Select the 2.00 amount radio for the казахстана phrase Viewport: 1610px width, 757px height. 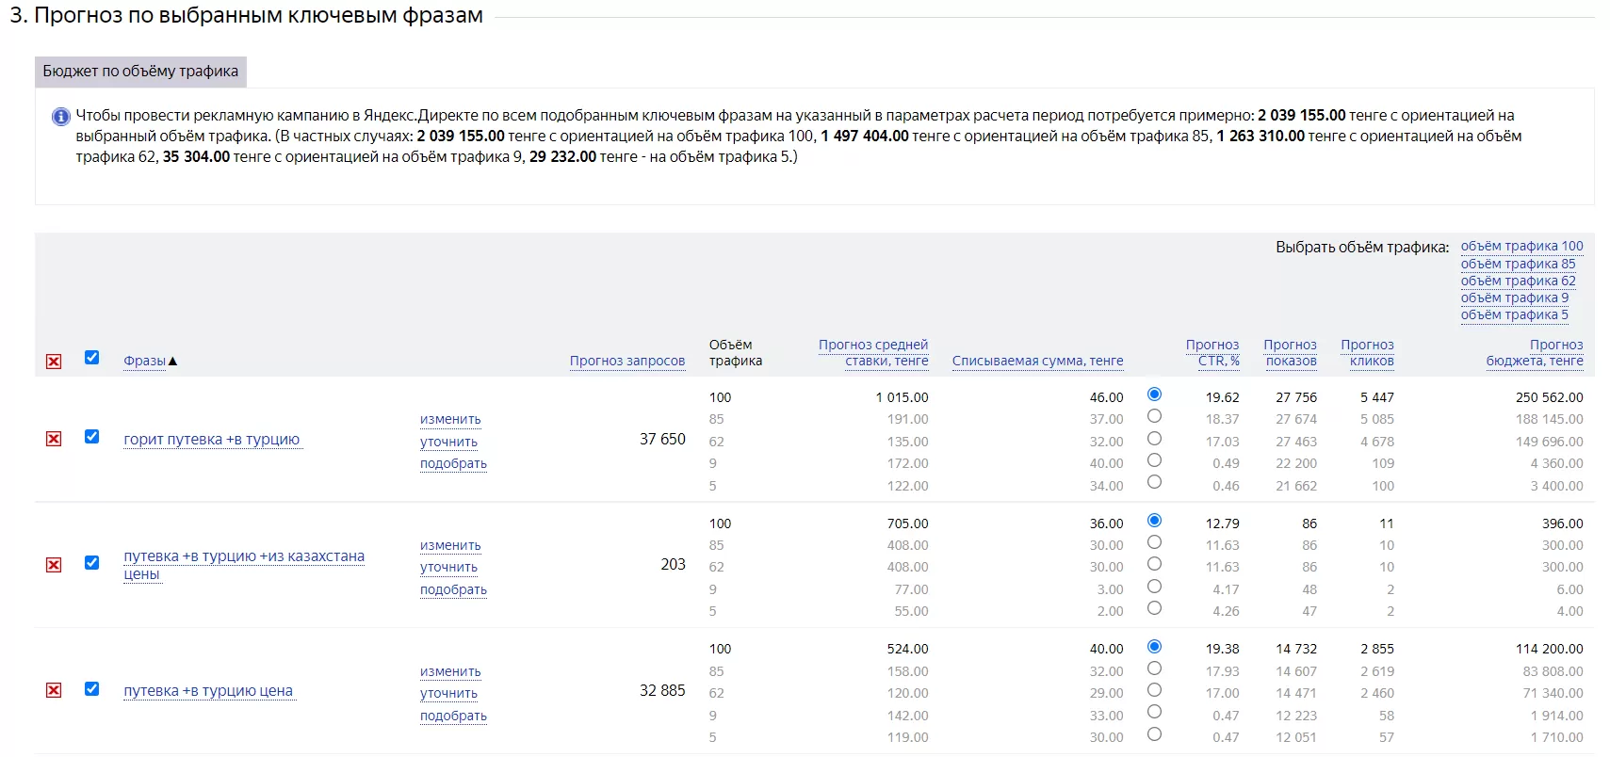pyautogui.click(x=1154, y=608)
